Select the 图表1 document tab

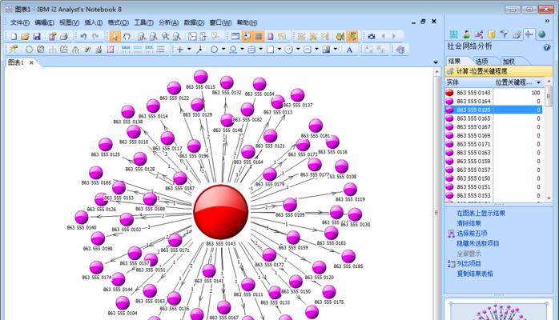[x=16, y=62]
